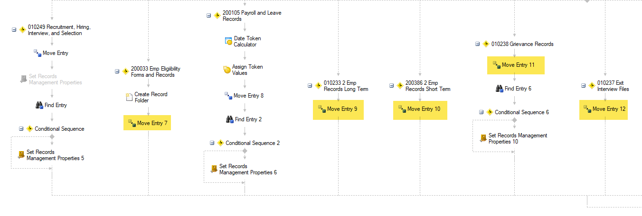642x216 pixels.
Task: Click the Find Entry 2 binoculars icon
Action: [x=229, y=119]
